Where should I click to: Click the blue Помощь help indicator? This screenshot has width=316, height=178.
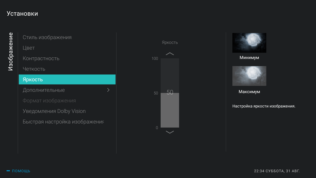click(9, 171)
